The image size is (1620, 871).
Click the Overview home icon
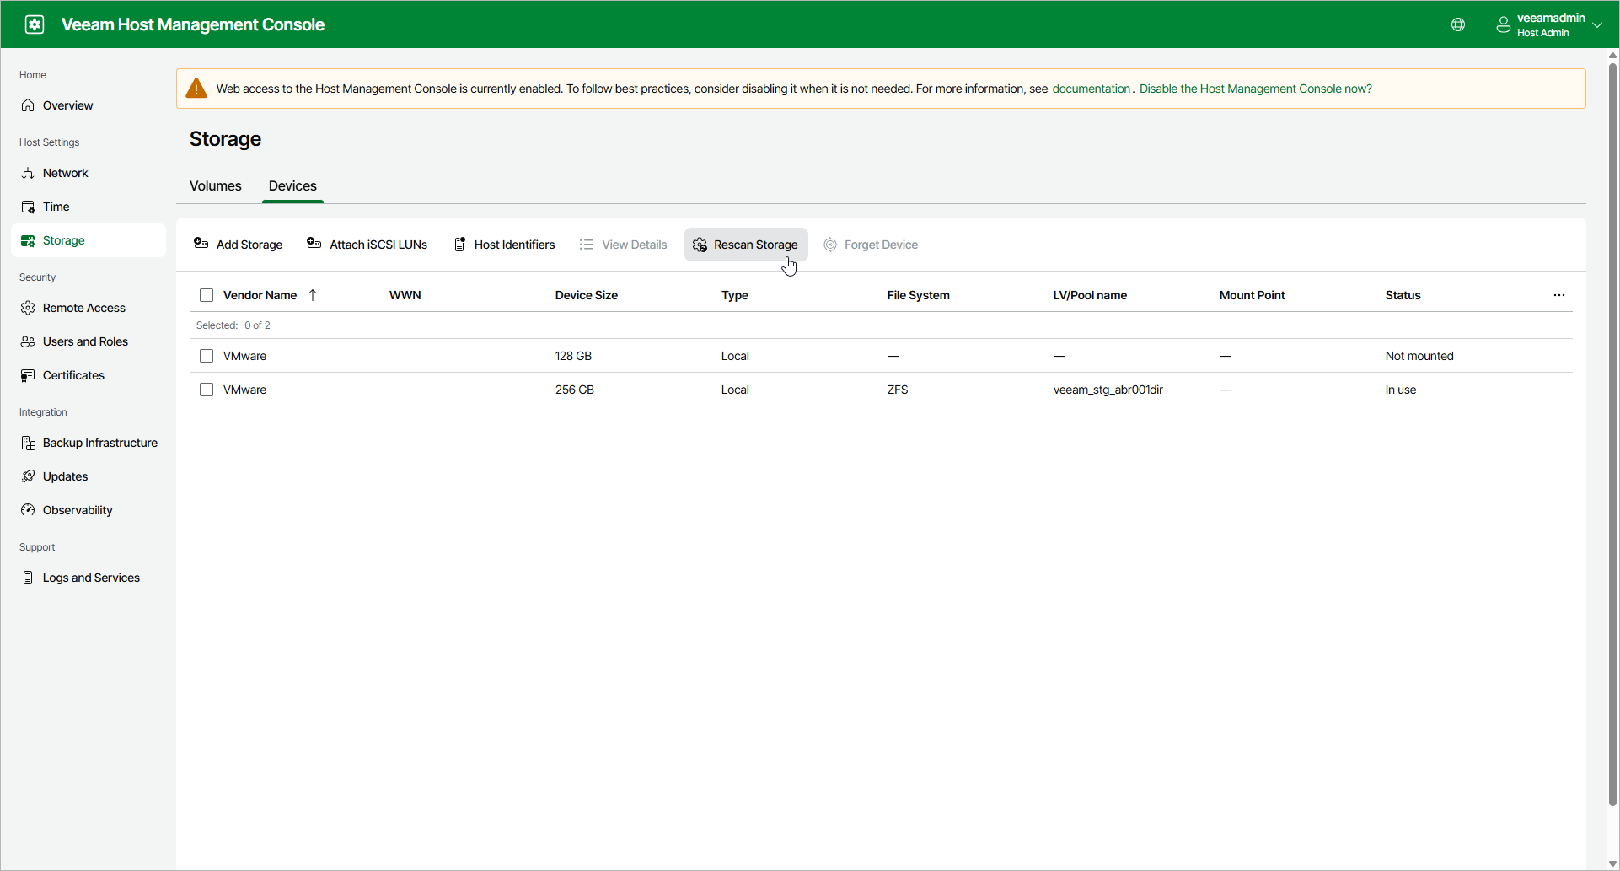pyautogui.click(x=28, y=105)
